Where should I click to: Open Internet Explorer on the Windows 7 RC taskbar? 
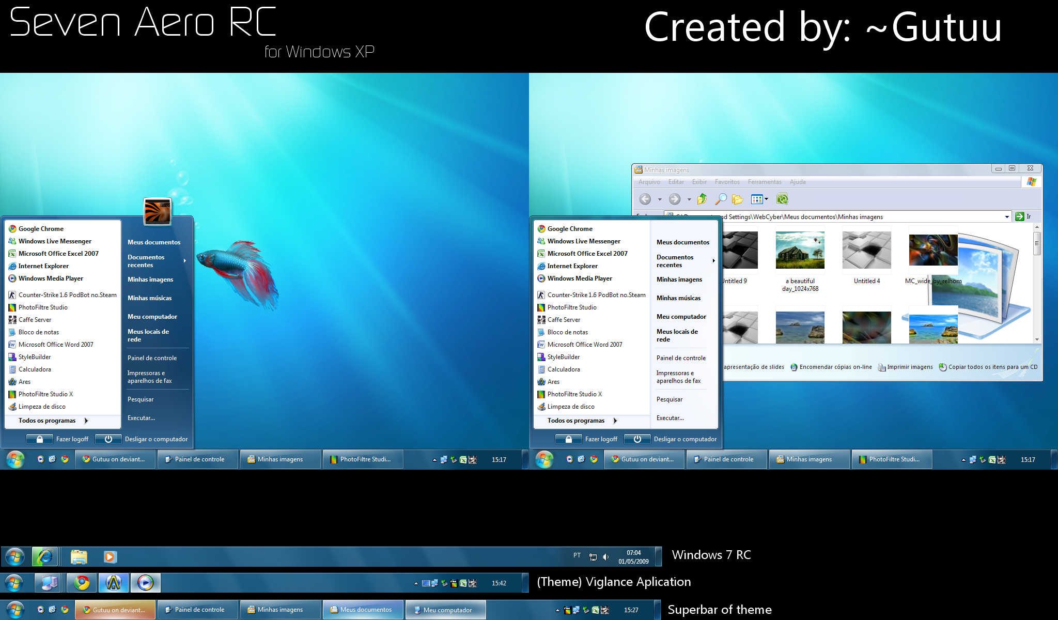[x=45, y=556]
